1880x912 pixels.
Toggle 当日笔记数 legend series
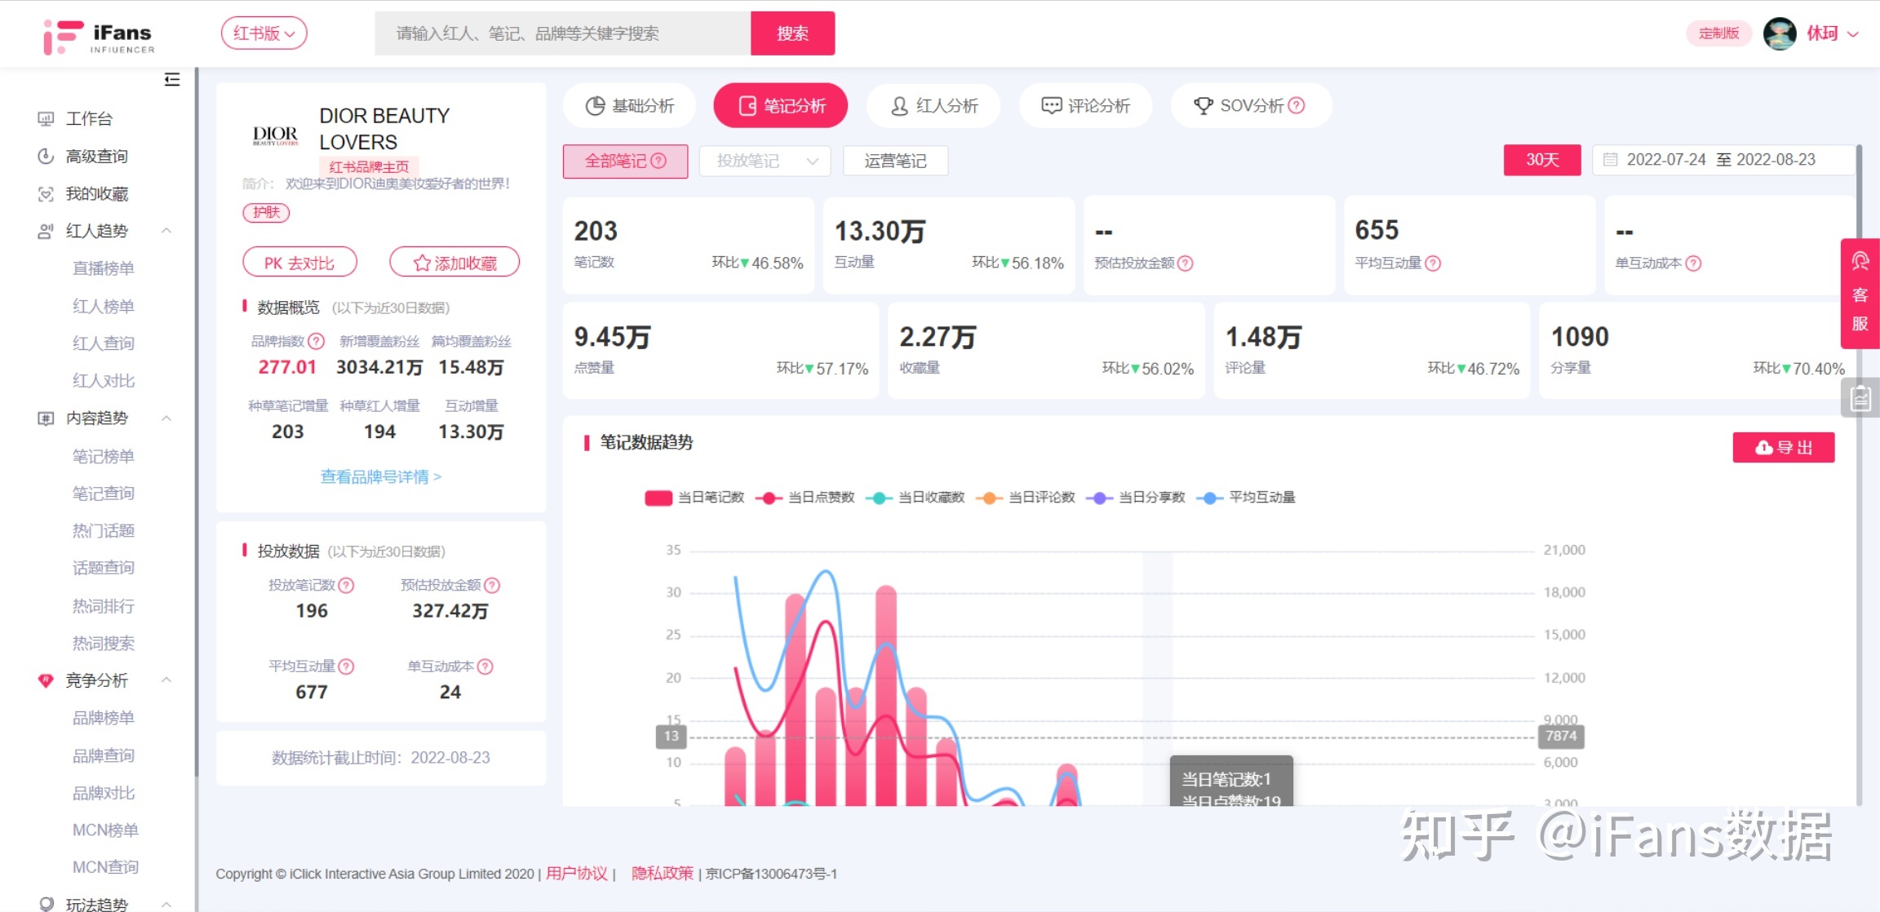[x=694, y=498]
